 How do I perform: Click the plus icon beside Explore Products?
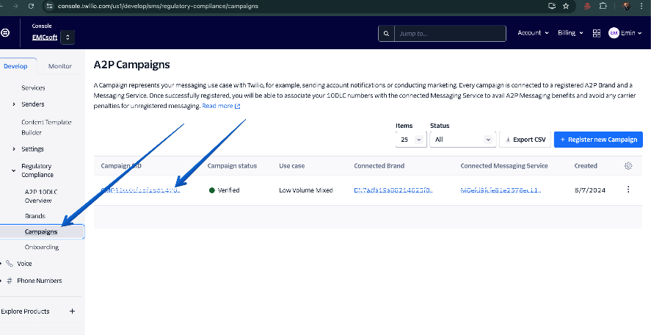pyautogui.click(x=72, y=311)
